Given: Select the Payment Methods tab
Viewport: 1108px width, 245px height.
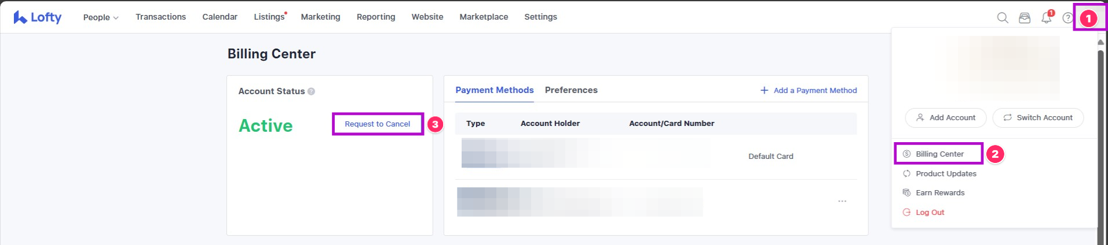Looking at the screenshot, I should pyautogui.click(x=494, y=90).
